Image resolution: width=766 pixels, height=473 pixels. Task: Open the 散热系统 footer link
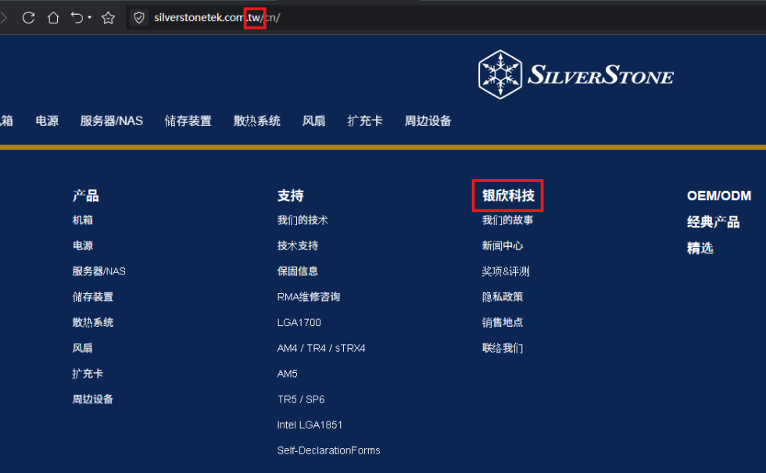[x=93, y=322]
